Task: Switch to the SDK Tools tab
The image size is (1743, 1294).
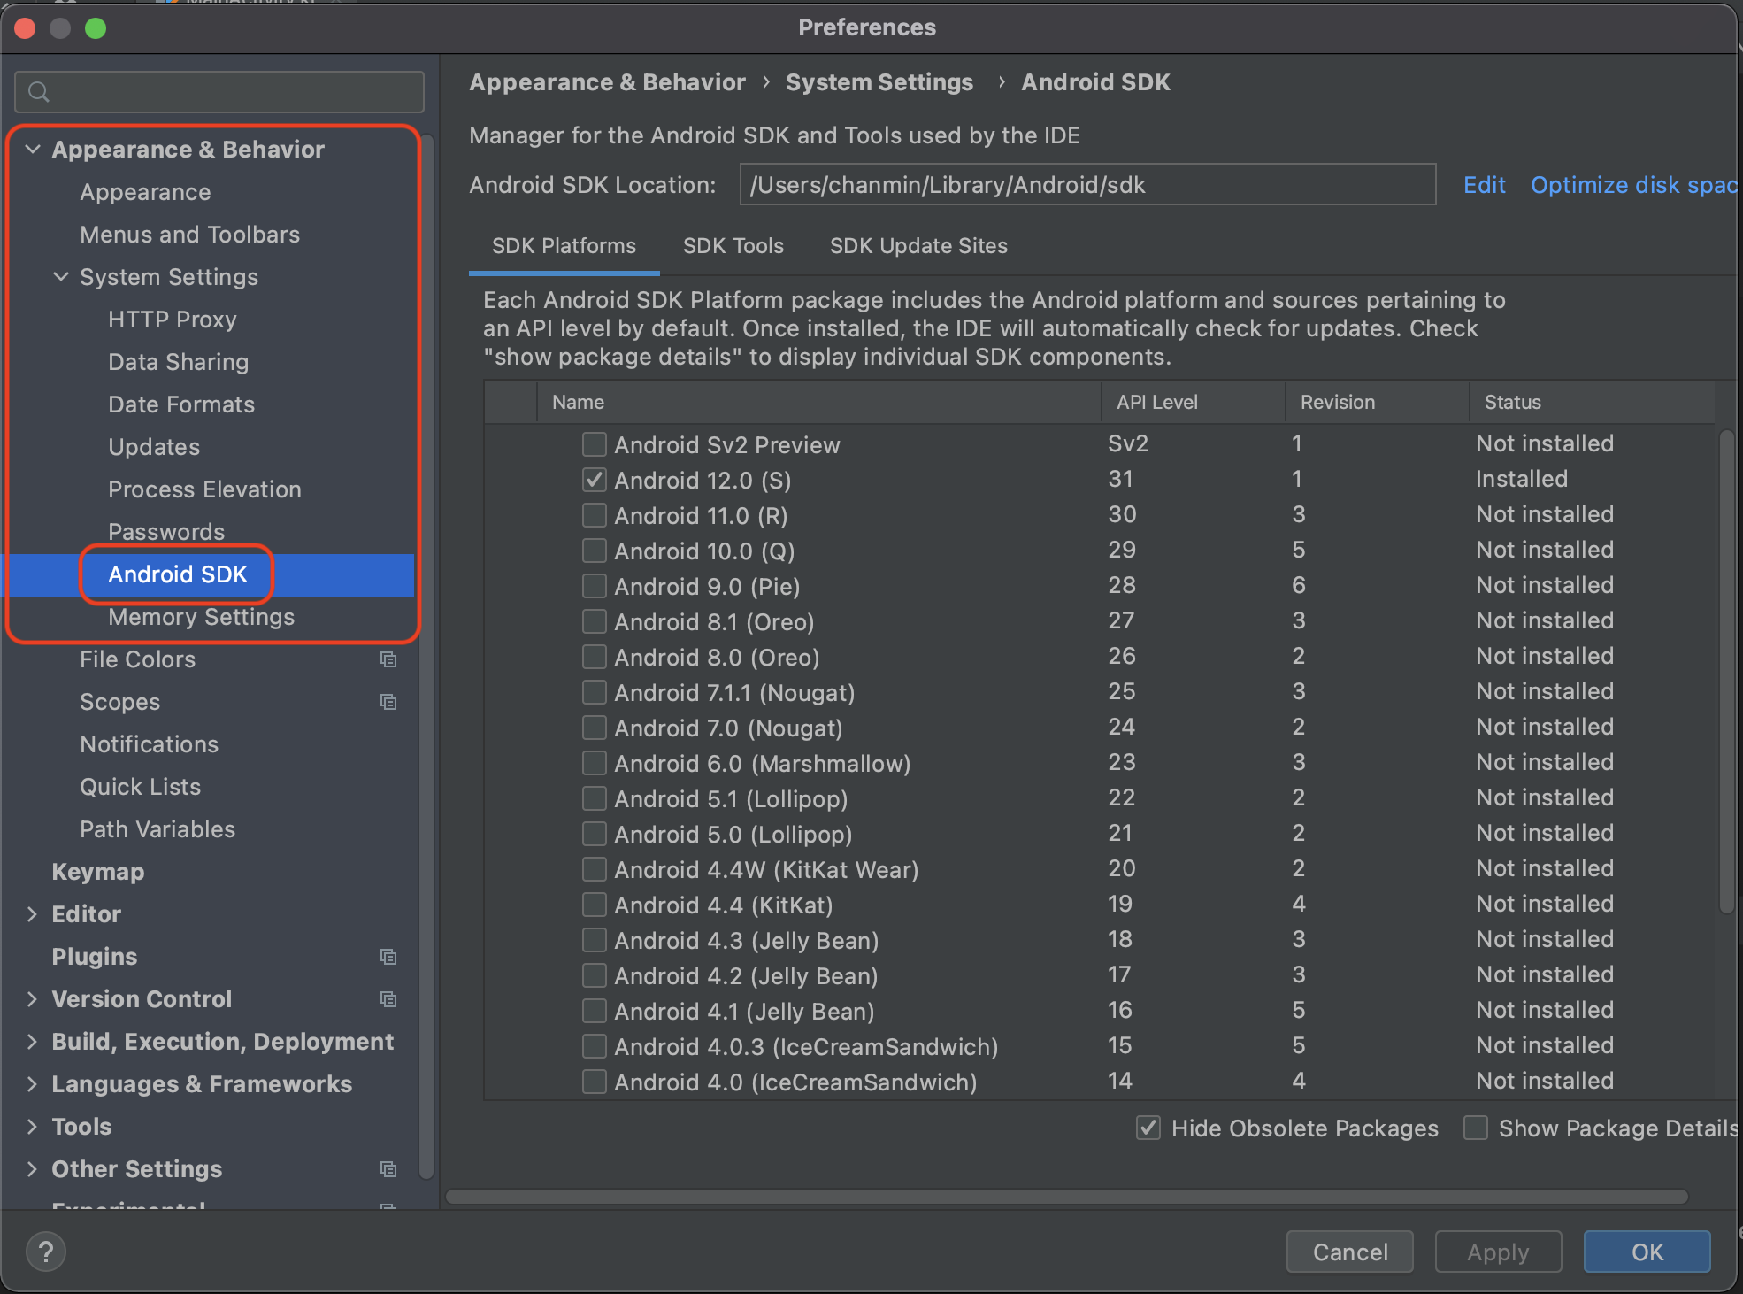Action: (733, 246)
